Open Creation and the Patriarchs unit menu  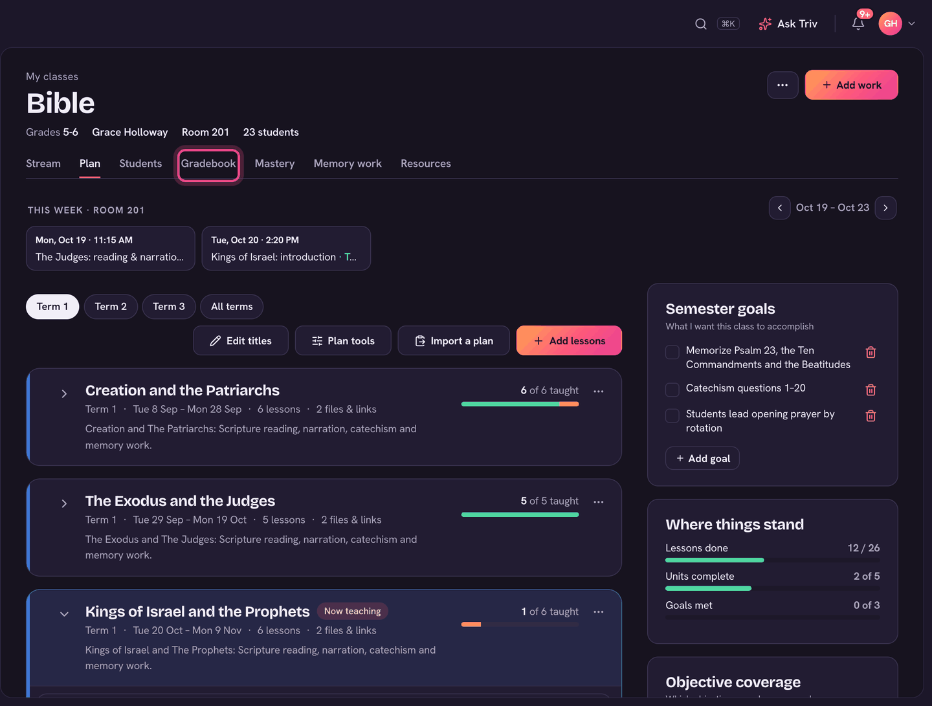pos(599,391)
